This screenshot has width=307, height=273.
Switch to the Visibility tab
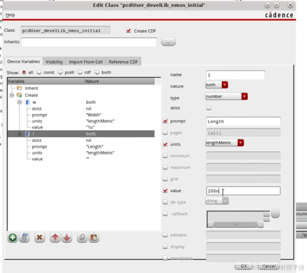click(x=54, y=62)
